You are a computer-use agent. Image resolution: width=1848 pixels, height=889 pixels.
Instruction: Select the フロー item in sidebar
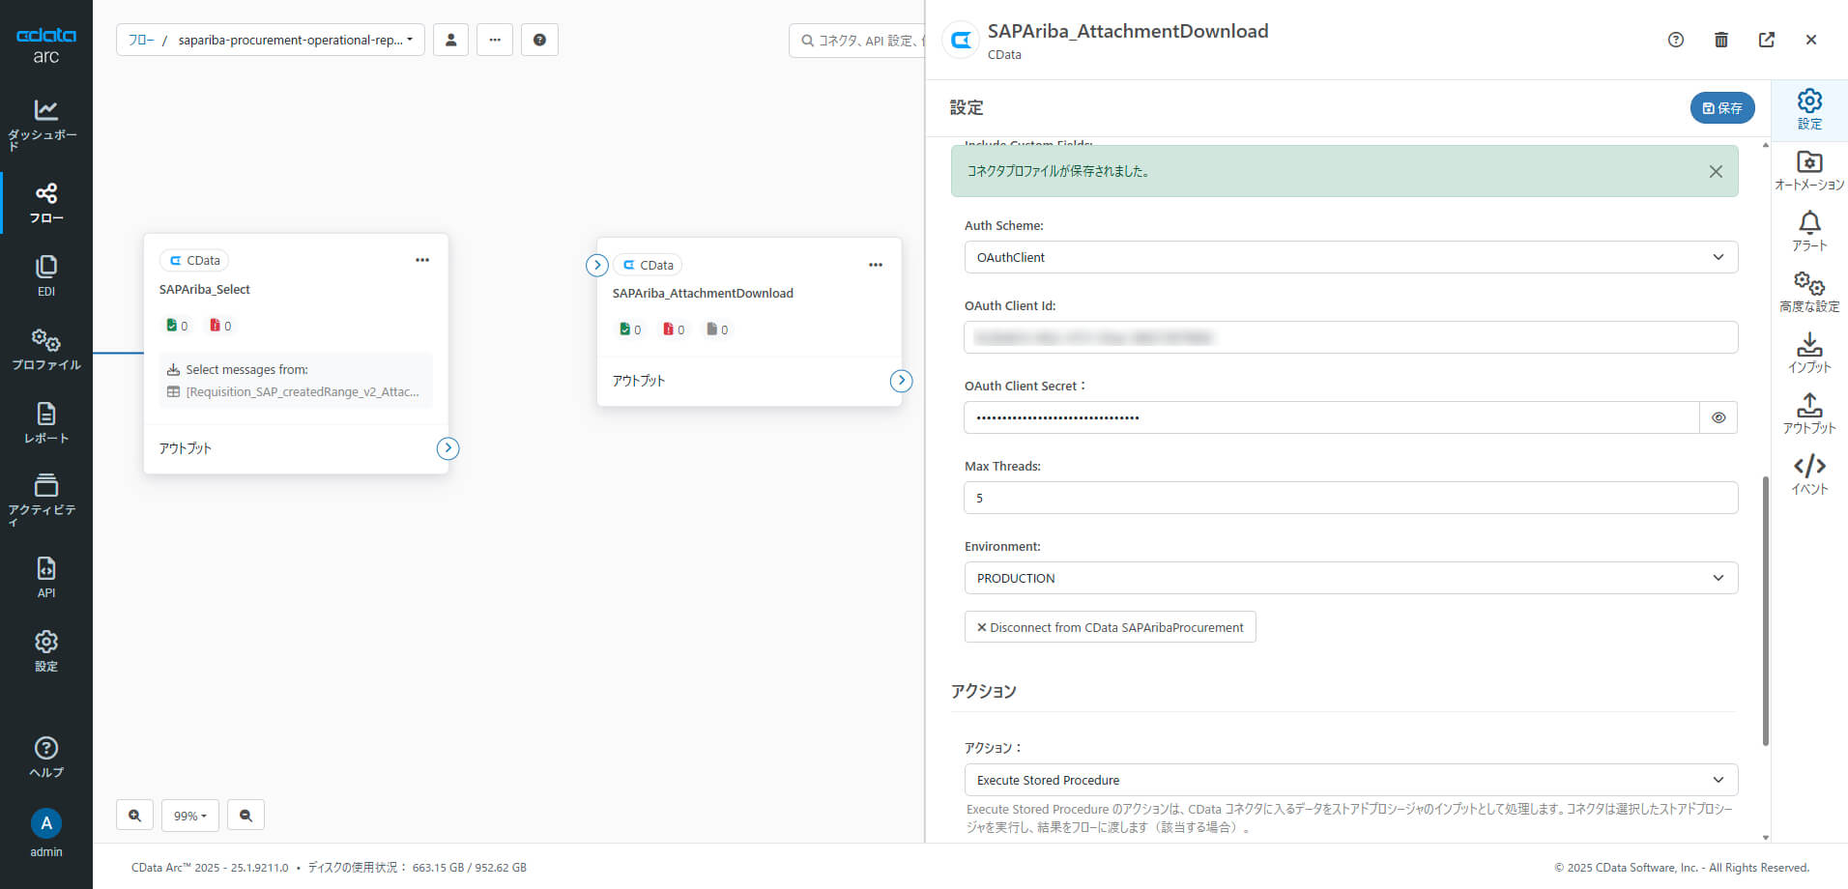45,203
